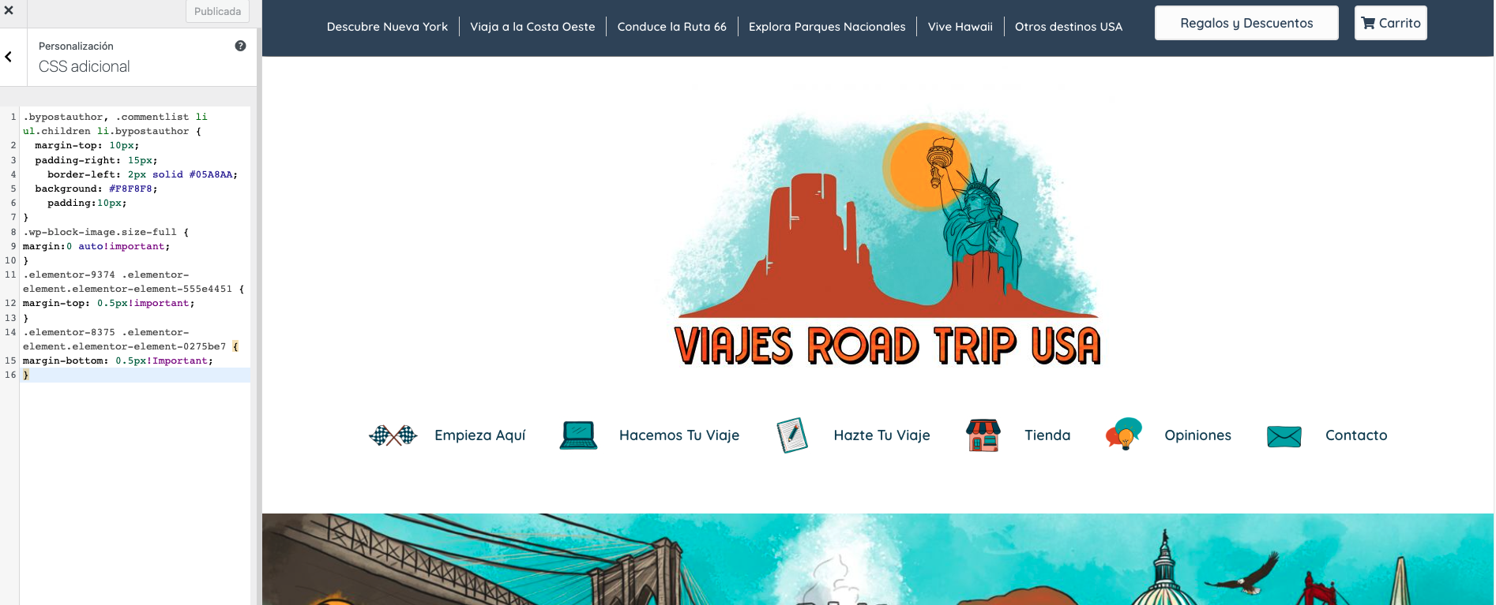Open the Carrito shopping cart button
The image size is (1496, 605).
coord(1390,23)
